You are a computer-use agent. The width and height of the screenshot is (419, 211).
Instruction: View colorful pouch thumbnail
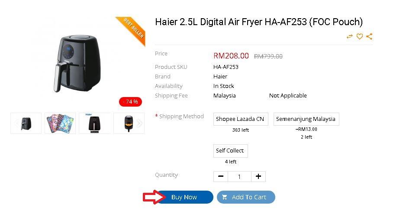(60, 123)
